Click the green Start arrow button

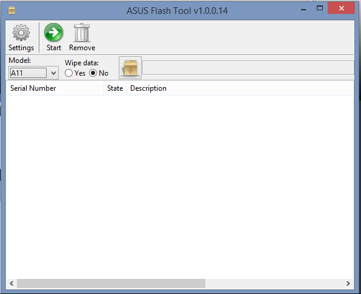click(x=53, y=33)
